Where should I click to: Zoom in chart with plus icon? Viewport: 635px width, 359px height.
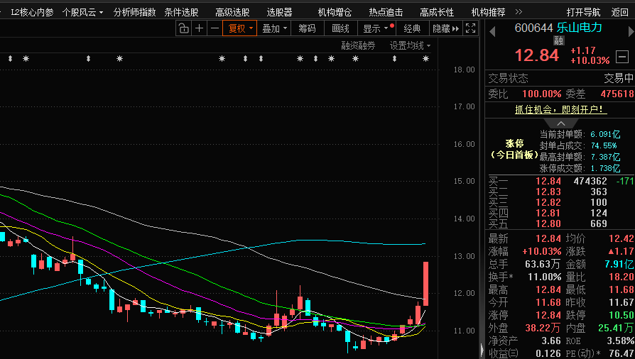point(199,28)
